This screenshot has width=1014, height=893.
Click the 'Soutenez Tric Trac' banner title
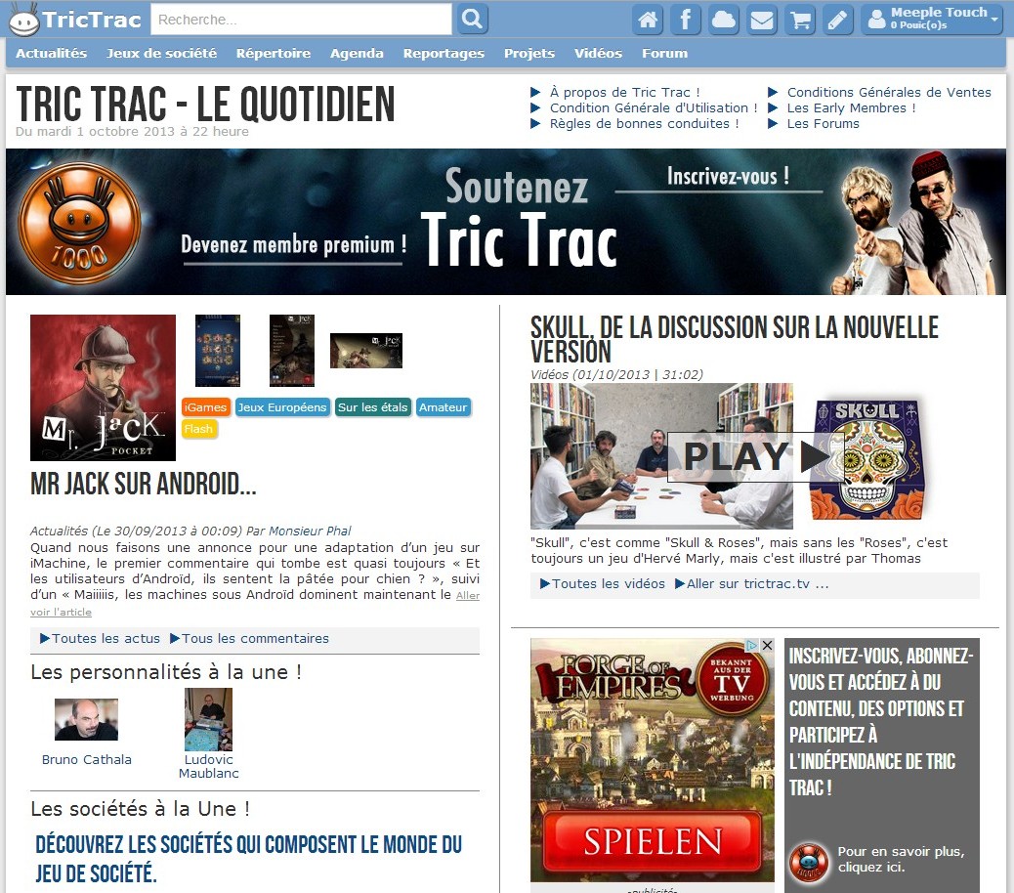518,217
